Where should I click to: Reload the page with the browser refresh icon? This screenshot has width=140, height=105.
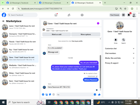tap(13, 9)
